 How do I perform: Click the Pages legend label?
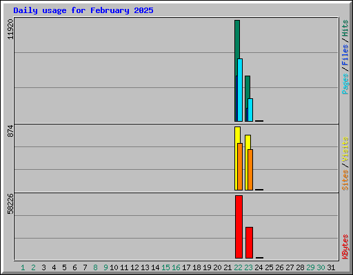tap(345, 84)
